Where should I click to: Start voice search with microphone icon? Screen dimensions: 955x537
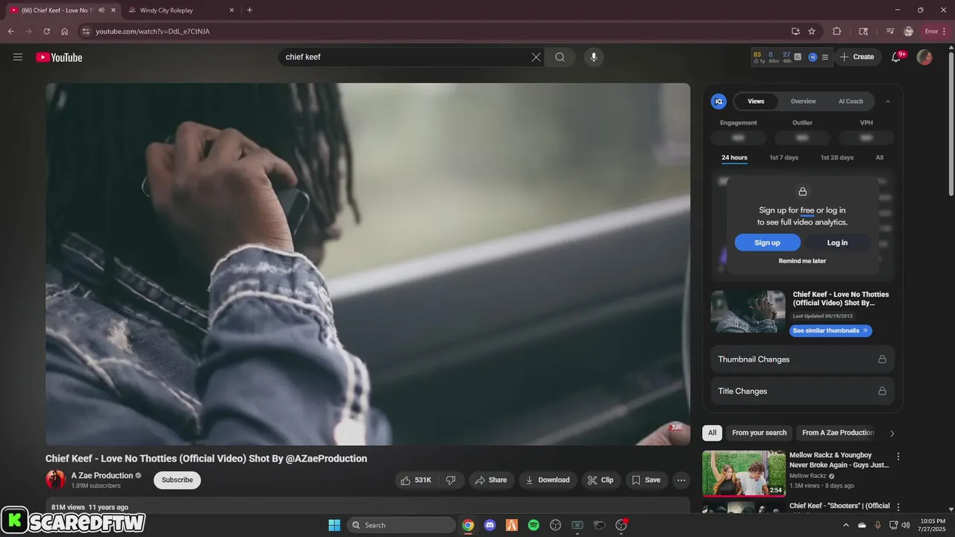tap(593, 57)
